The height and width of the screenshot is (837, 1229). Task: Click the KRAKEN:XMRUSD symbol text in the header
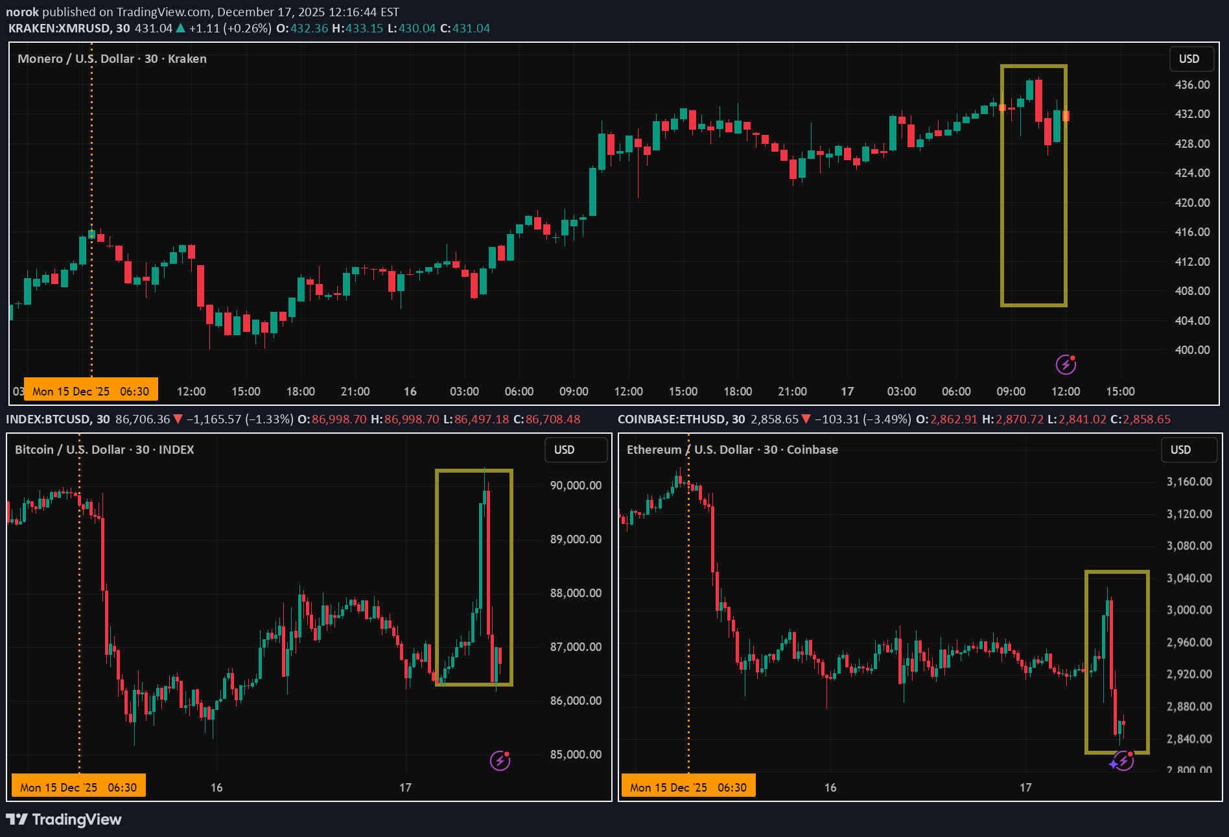tap(60, 29)
